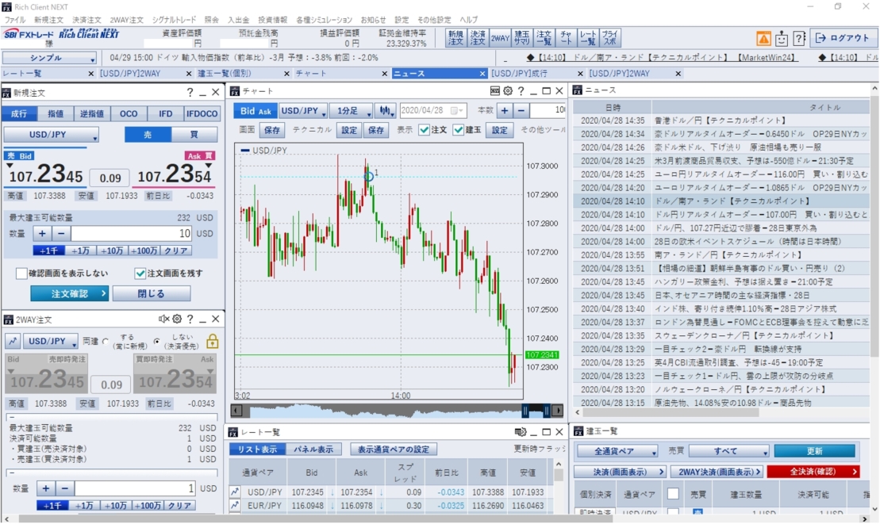Open USD/JPY currency dropdown in 新規注文 panel
The image size is (880, 524).
[51, 135]
